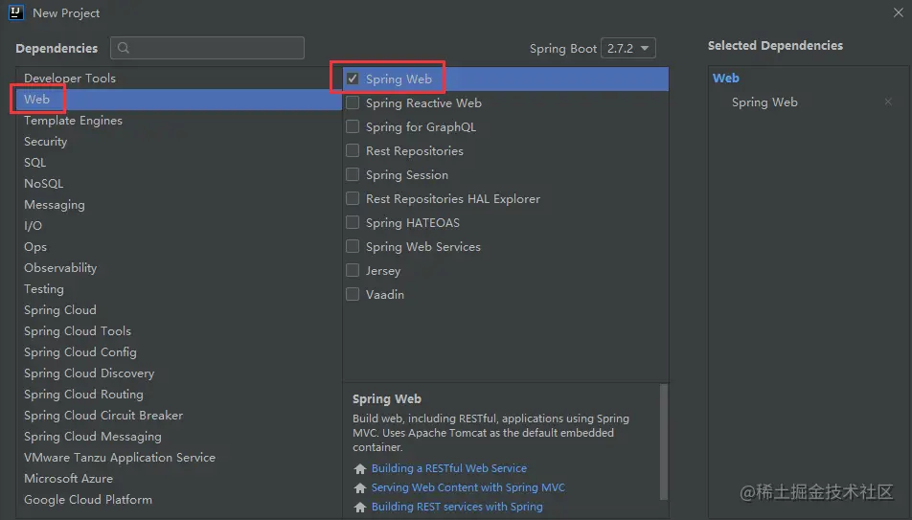
Task: Open the Spring Boot version dropdown
Action: coord(628,48)
